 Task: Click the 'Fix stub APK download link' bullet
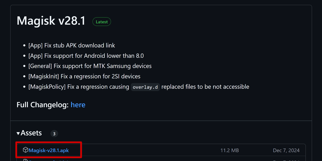coord(72,46)
